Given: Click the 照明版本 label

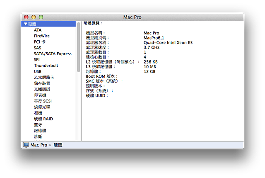Looking at the screenshot, I should pos(95,86).
